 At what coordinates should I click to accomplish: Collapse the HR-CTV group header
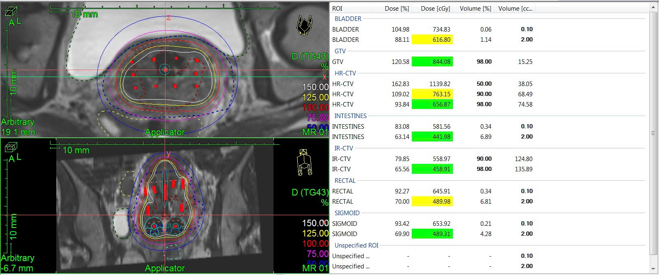point(345,73)
